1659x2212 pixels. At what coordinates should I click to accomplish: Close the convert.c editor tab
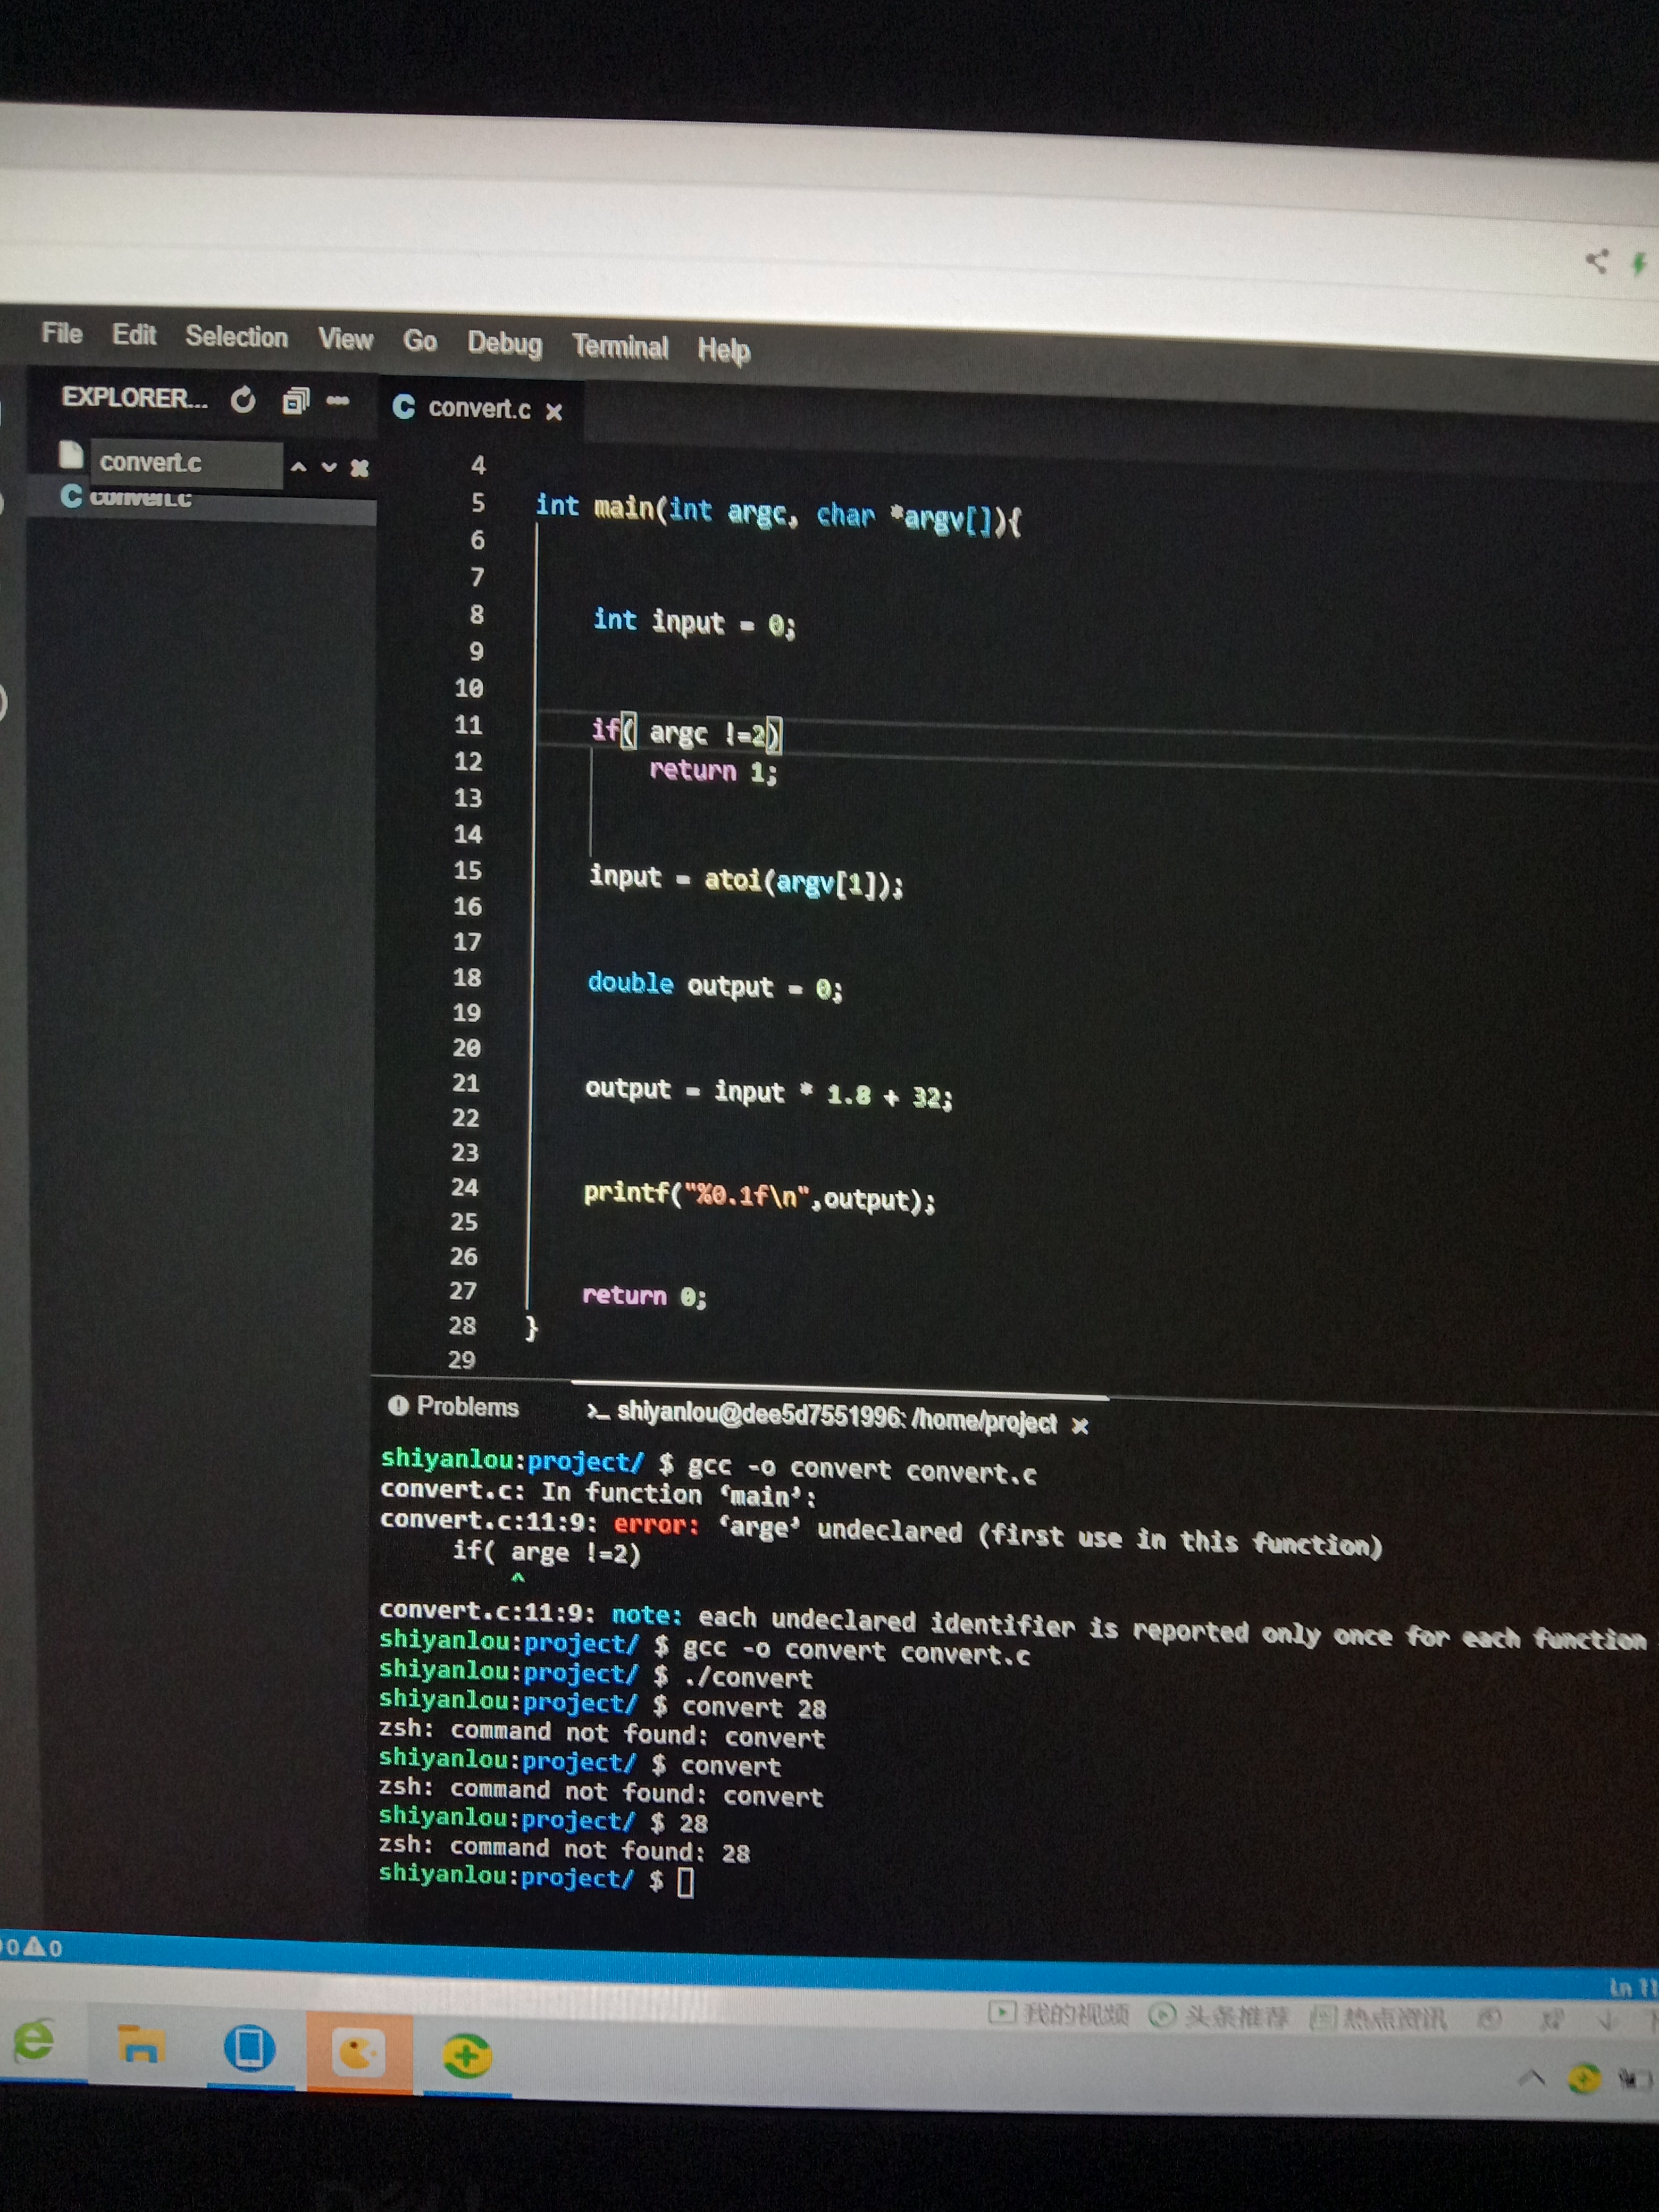click(554, 412)
